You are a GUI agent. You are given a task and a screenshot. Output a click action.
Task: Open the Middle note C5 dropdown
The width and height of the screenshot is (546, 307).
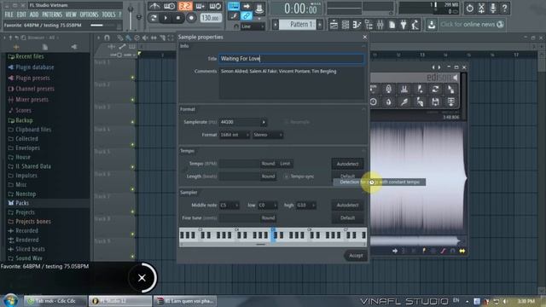click(229, 206)
